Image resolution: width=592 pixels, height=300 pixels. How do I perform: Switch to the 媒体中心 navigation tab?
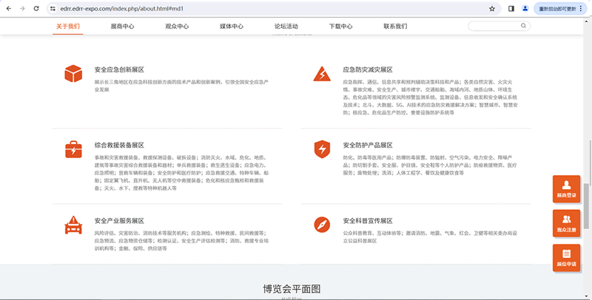tap(232, 26)
